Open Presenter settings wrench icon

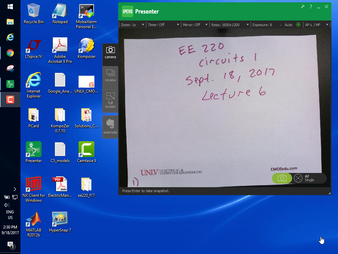(303, 7)
